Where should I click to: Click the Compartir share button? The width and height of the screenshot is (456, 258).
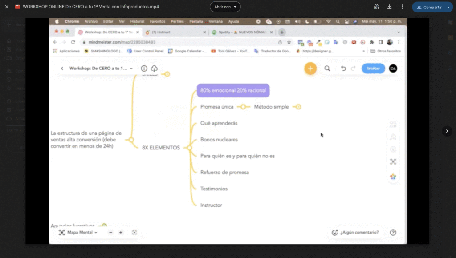click(x=429, y=7)
